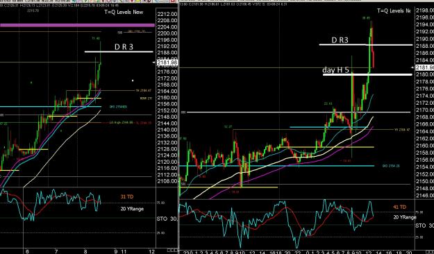Image resolution: width=434 pixels, height=254 pixels.
Task: Select right chart's yellow line near 2160
Action: coord(326,147)
